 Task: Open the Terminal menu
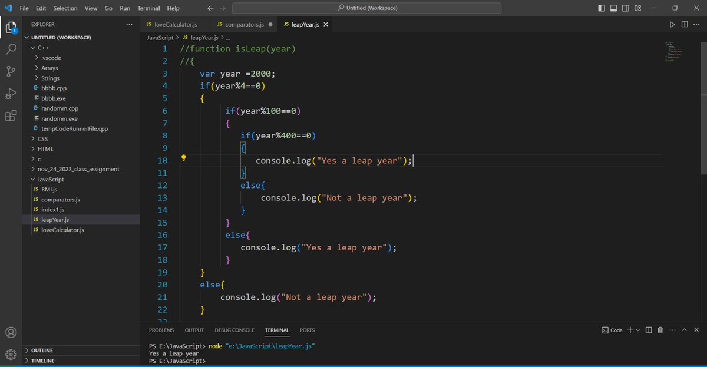click(x=148, y=8)
